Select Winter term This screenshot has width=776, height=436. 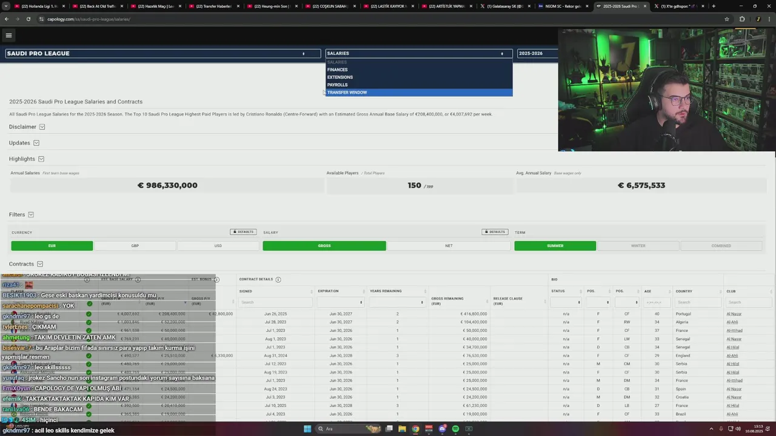(638, 246)
